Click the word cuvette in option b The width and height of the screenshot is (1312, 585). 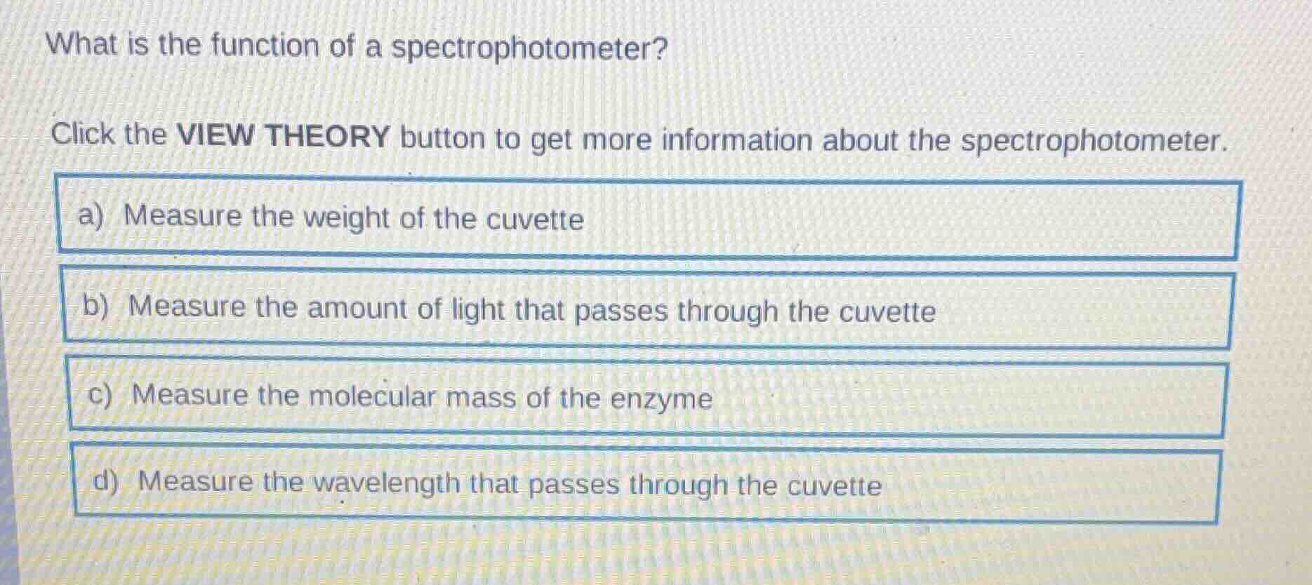[886, 311]
